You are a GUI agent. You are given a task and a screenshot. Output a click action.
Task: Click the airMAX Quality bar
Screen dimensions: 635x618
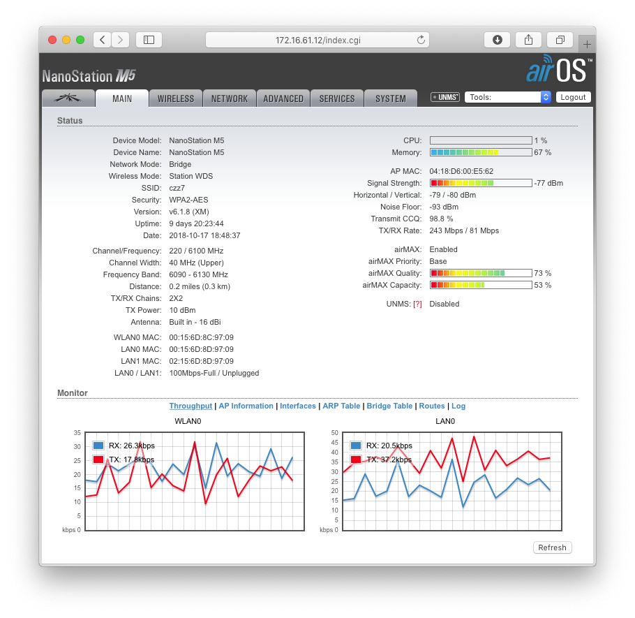(x=481, y=273)
